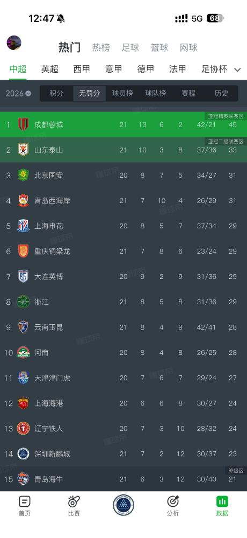Tap the user profile avatar
Viewport: 247px width, 538px height.
point(14,43)
